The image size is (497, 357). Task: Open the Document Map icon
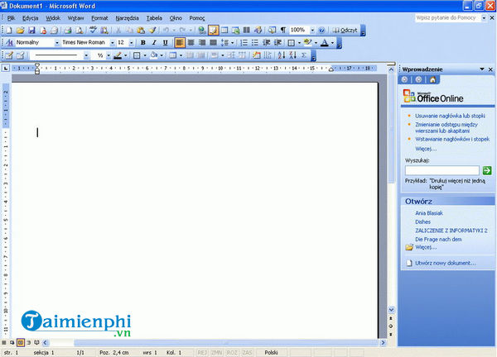(272, 30)
